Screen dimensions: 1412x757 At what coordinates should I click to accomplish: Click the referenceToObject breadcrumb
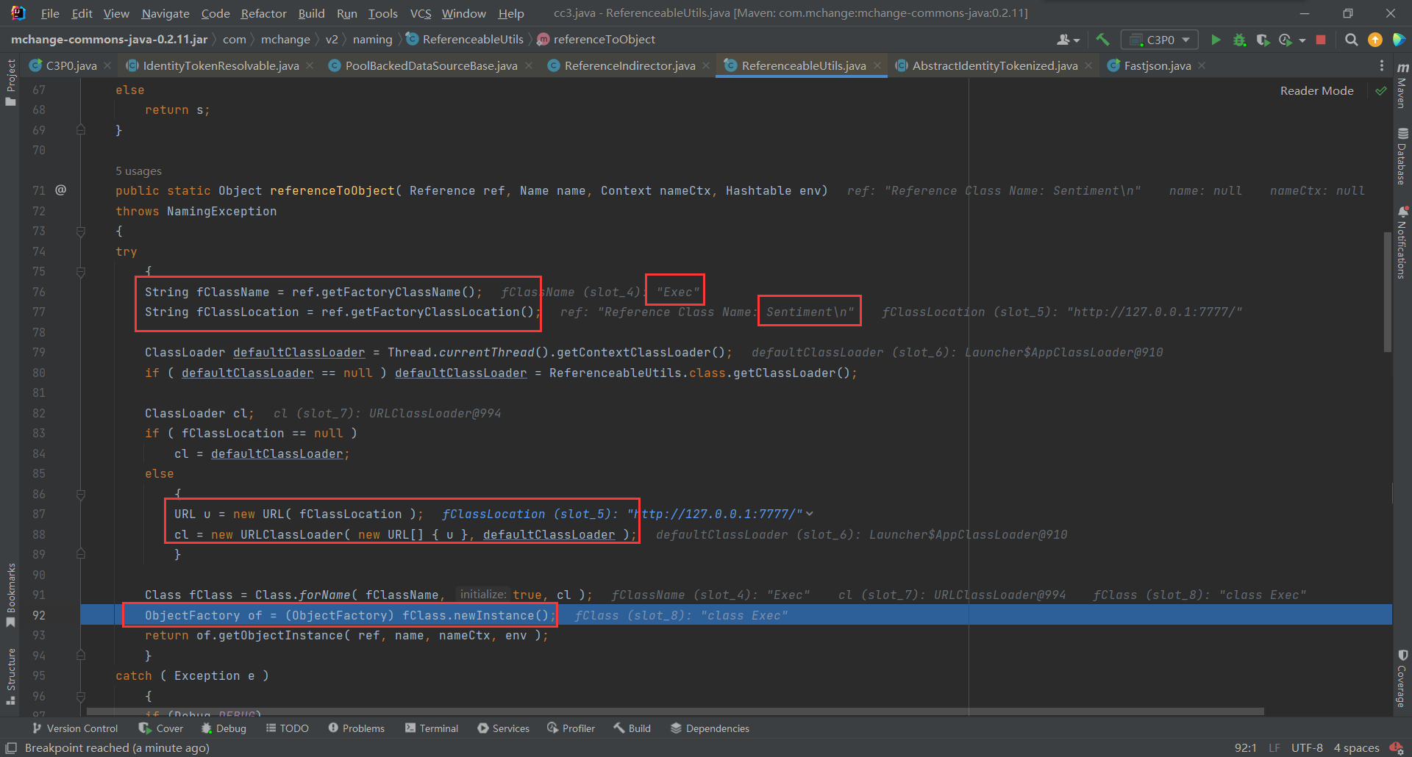coord(596,40)
